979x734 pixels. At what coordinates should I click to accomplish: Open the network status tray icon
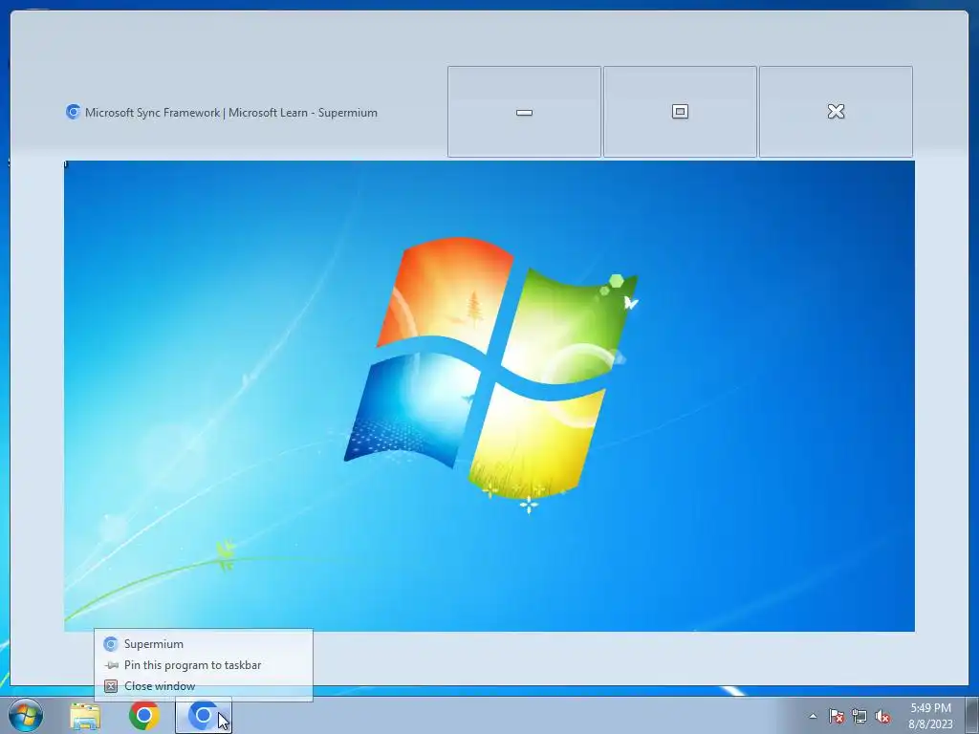click(x=859, y=716)
